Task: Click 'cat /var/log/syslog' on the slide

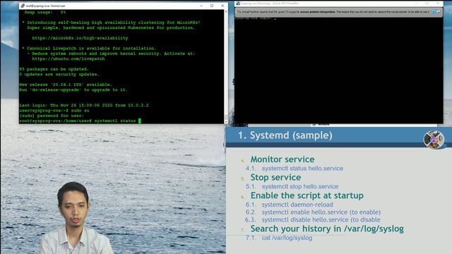Action: point(287,238)
